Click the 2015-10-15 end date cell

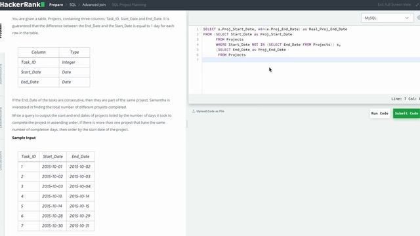point(80,206)
